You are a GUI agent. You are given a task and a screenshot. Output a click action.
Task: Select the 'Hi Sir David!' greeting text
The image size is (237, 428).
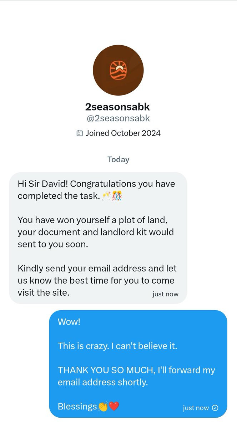(43, 184)
